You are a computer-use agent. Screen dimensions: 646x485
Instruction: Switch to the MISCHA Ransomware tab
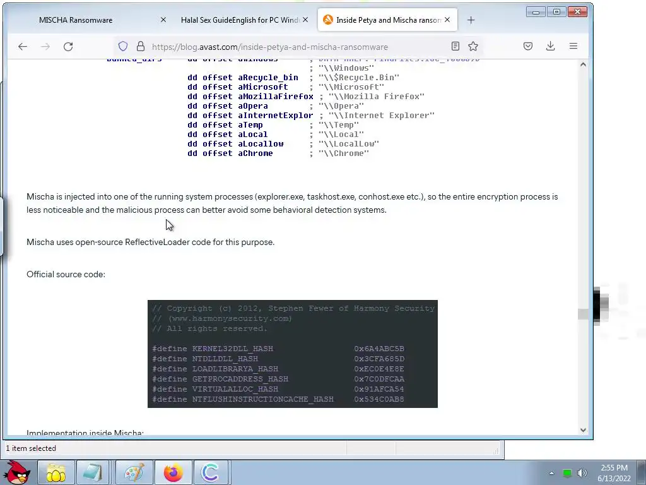pyautogui.click(x=76, y=20)
